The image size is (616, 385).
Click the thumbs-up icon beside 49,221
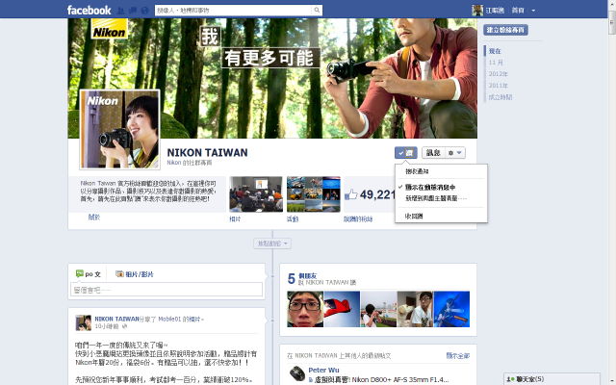coord(351,194)
